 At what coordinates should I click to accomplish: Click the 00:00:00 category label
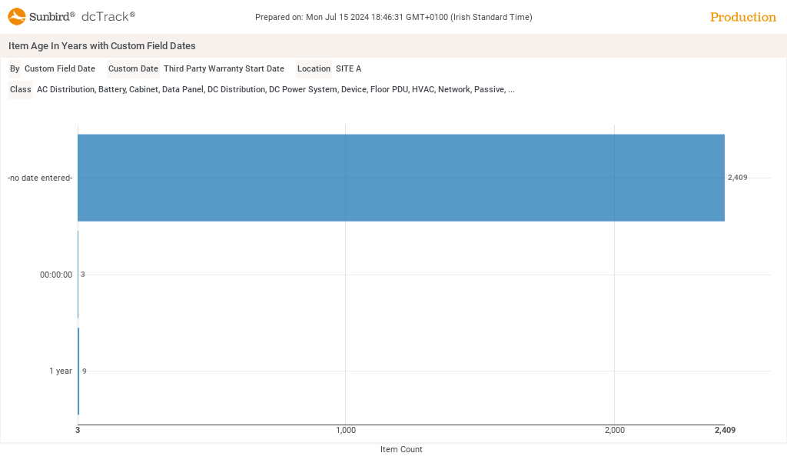pyautogui.click(x=56, y=275)
